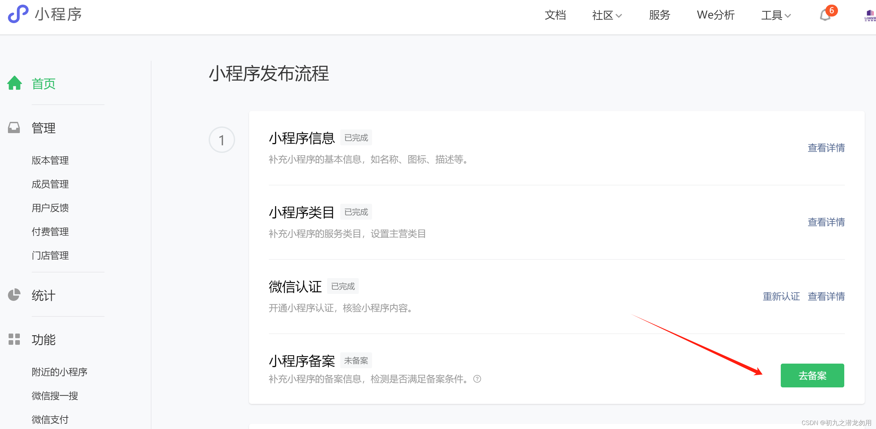Click the green 去备案 button
This screenshot has width=876, height=429.
812,375
